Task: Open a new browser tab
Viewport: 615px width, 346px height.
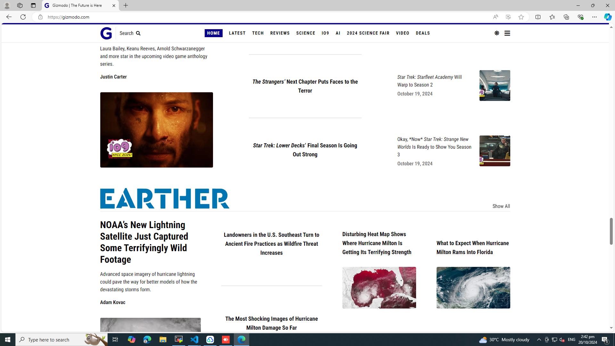Action: (x=126, y=5)
